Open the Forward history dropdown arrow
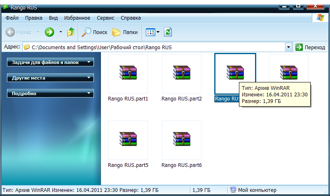330x196 pixels. (x=61, y=32)
